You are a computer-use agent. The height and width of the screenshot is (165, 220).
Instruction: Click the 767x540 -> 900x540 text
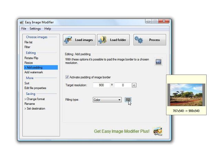click(186, 111)
